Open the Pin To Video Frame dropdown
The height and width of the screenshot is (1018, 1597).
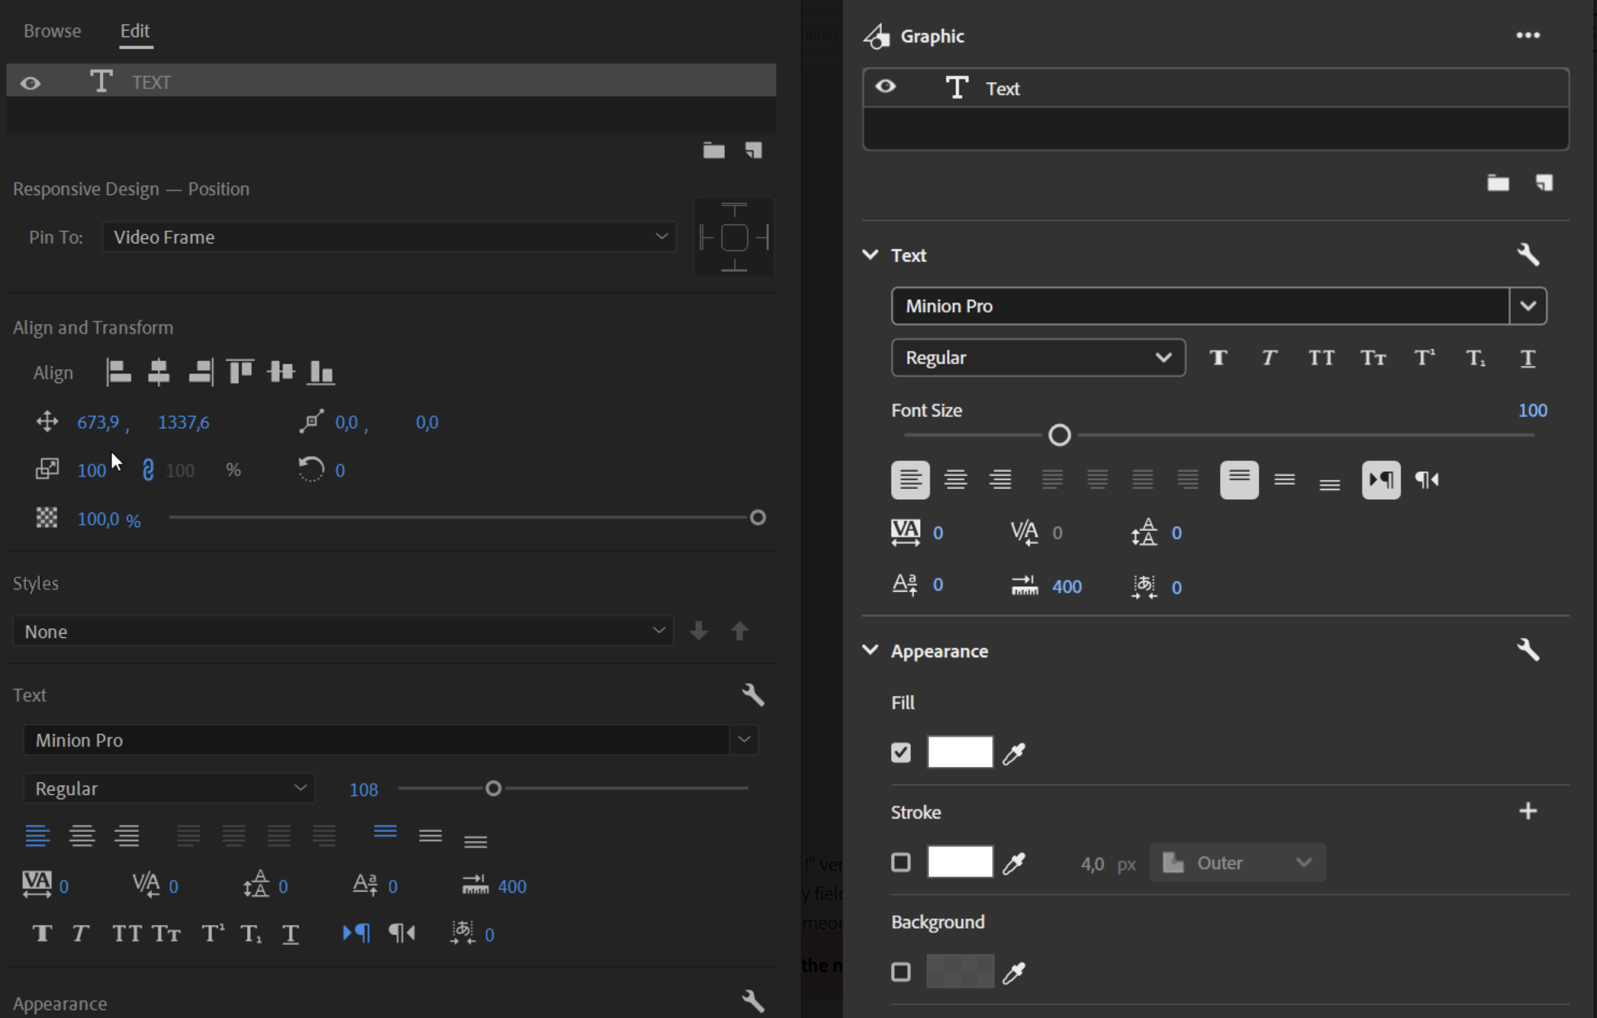(x=389, y=237)
